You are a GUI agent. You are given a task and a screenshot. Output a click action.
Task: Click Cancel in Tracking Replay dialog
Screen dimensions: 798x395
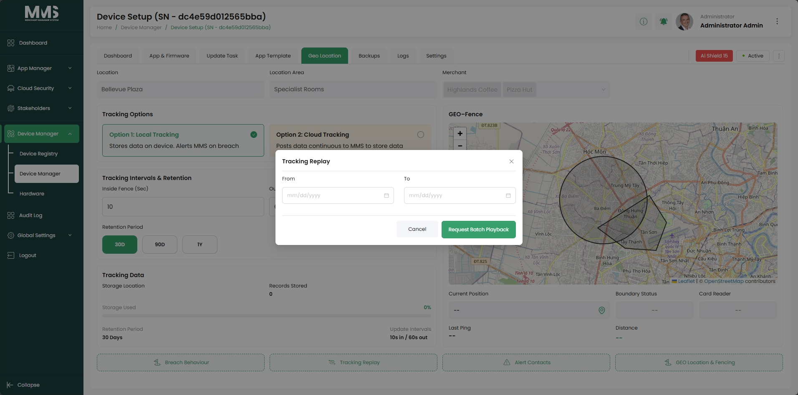coord(417,229)
